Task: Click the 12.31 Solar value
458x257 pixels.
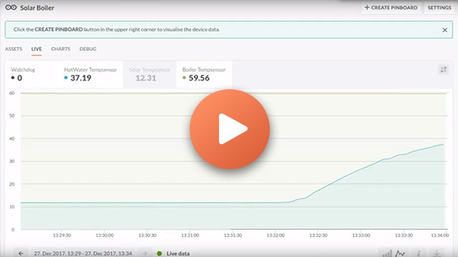Action: coord(146,78)
